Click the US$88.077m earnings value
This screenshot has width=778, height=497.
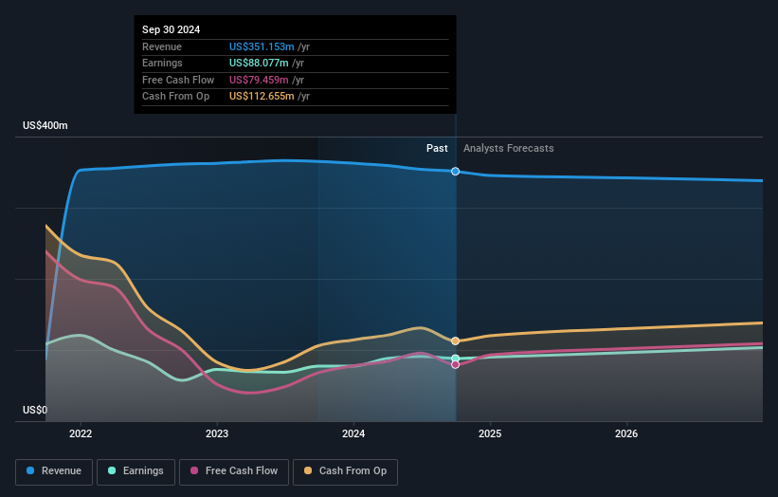pos(259,63)
